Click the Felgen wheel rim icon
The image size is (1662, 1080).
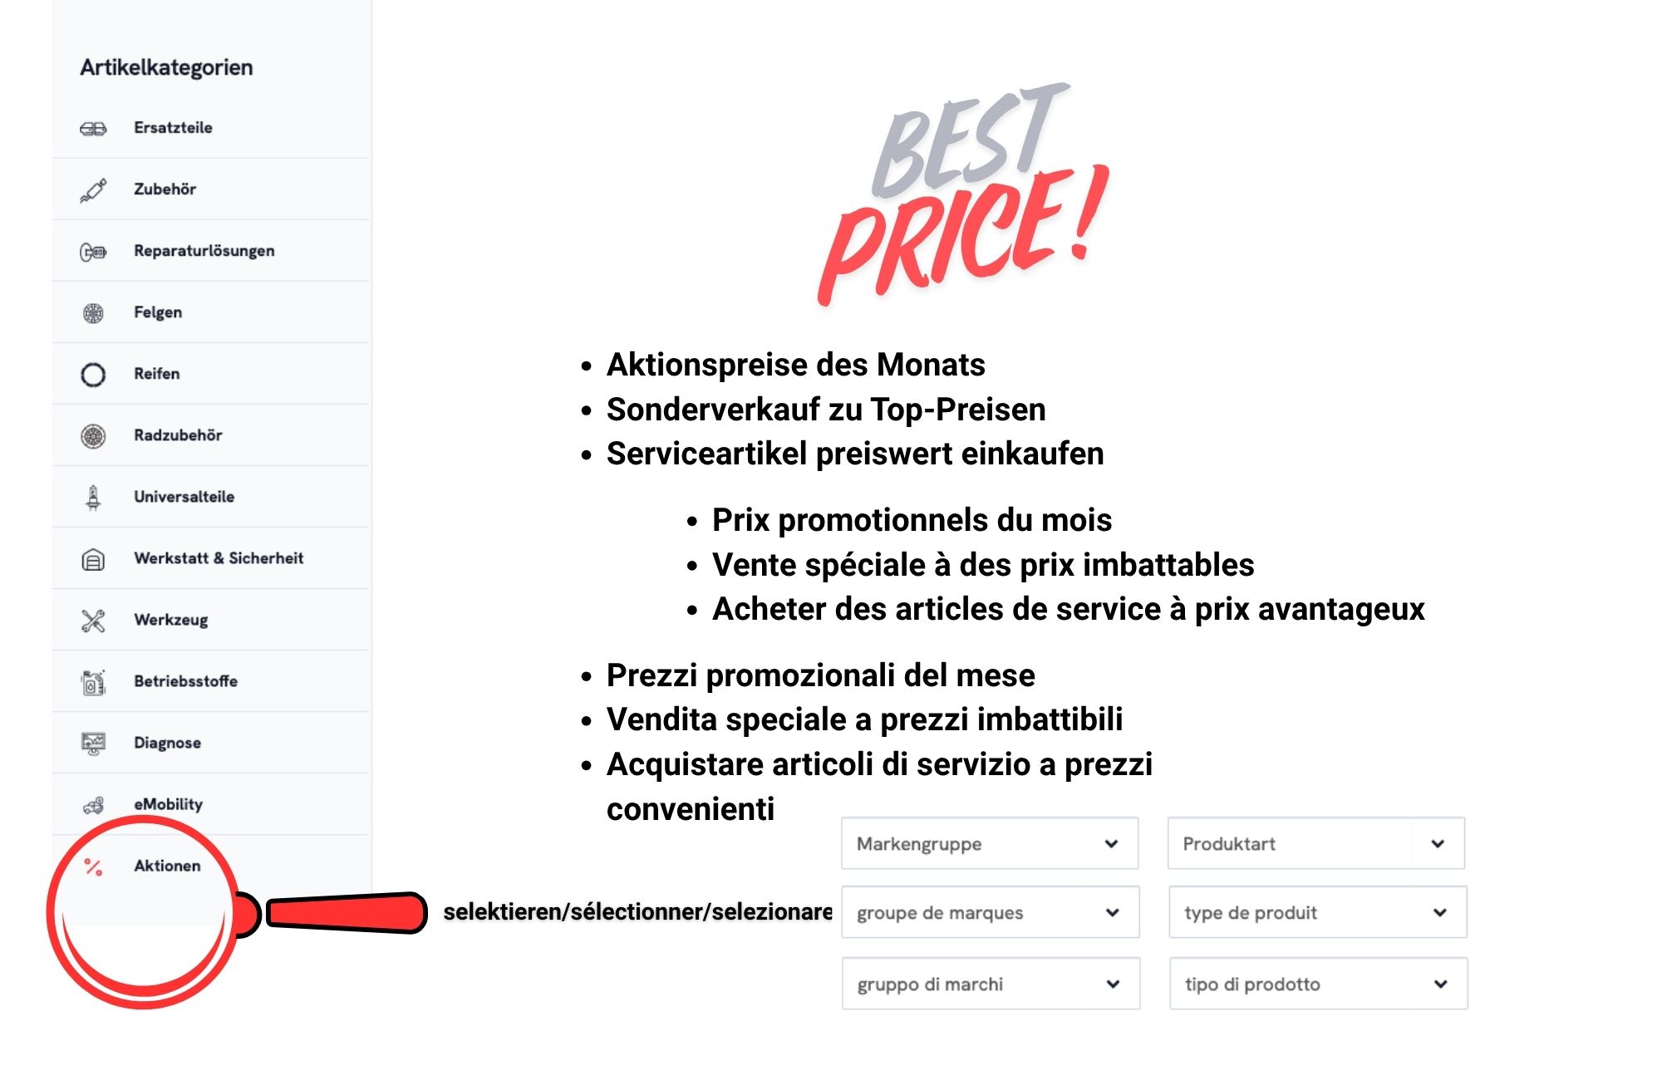93,313
